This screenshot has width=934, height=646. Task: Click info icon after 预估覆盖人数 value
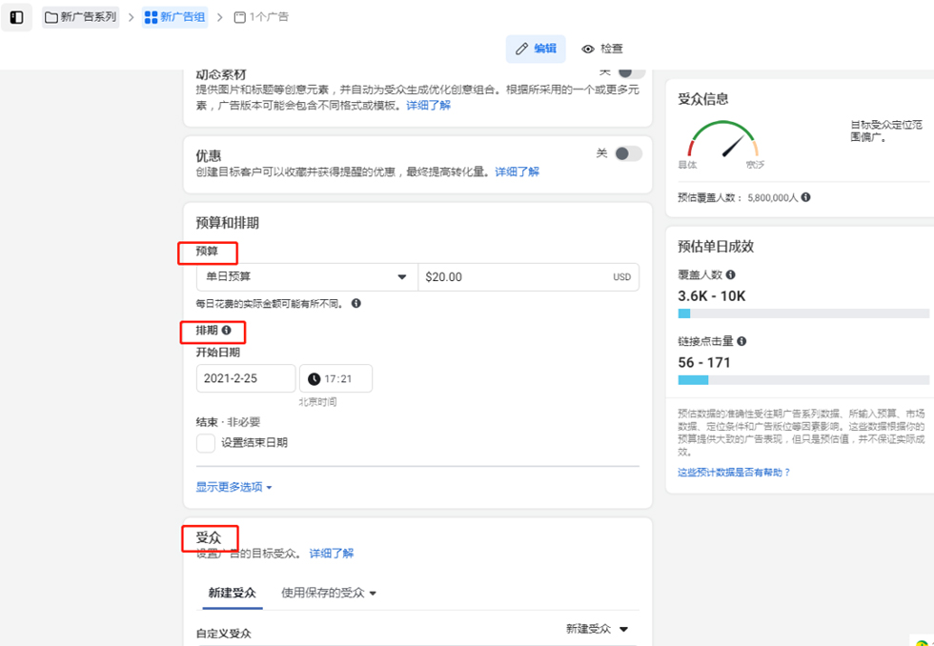[x=806, y=197]
